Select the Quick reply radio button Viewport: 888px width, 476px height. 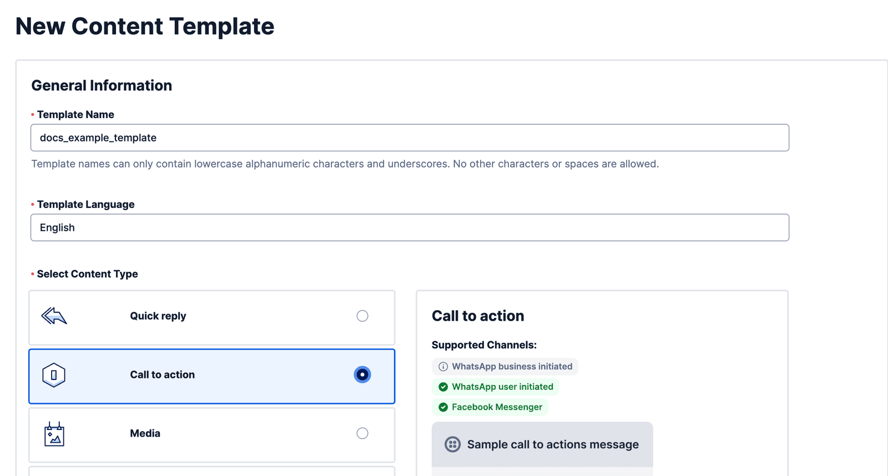362,316
